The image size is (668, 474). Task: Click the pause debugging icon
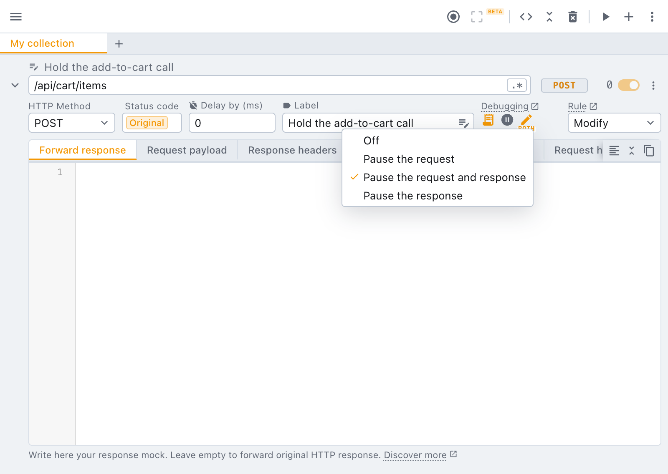507,120
